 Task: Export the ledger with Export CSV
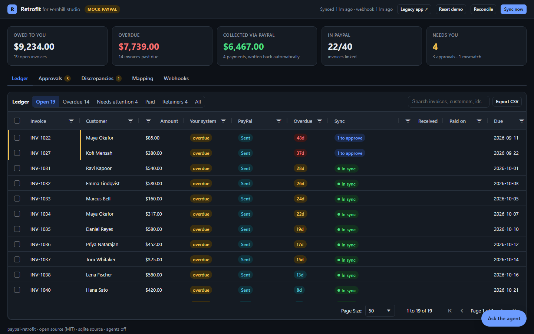click(x=507, y=102)
